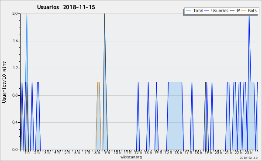Image resolution: width=262 pixels, height=161 pixels.
Task: Click the black IP peak near 9 h
Action: tap(105, 14)
